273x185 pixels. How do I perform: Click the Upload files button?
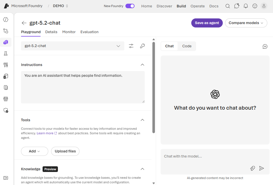(65, 151)
